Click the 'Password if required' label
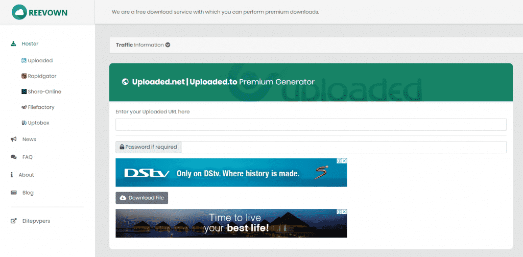This screenshot has height=257, width=523. click(151, 147)
